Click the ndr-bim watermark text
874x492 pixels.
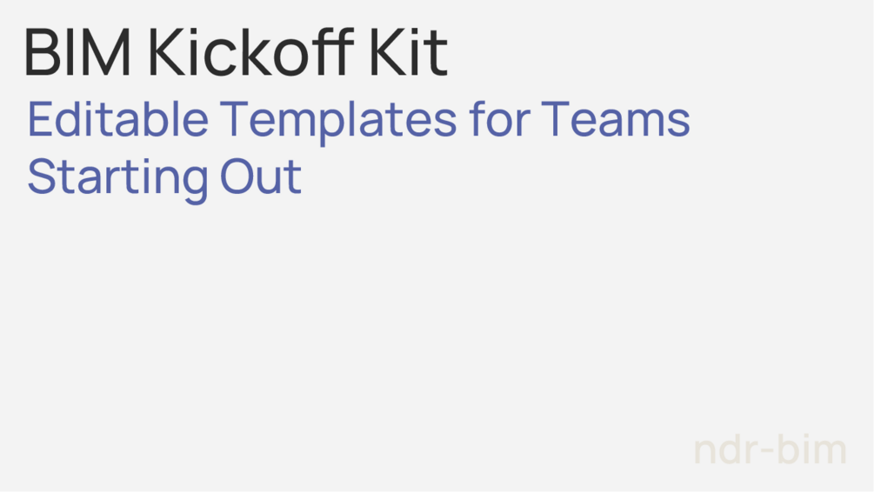coord(771,449)
